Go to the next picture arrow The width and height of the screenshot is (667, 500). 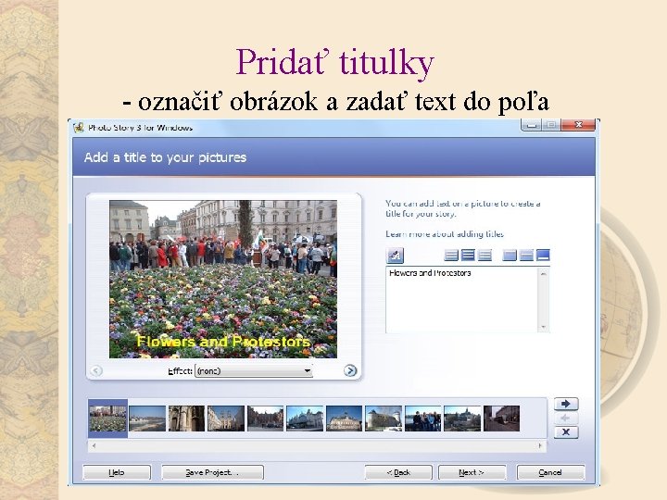(x=350, y=370)
